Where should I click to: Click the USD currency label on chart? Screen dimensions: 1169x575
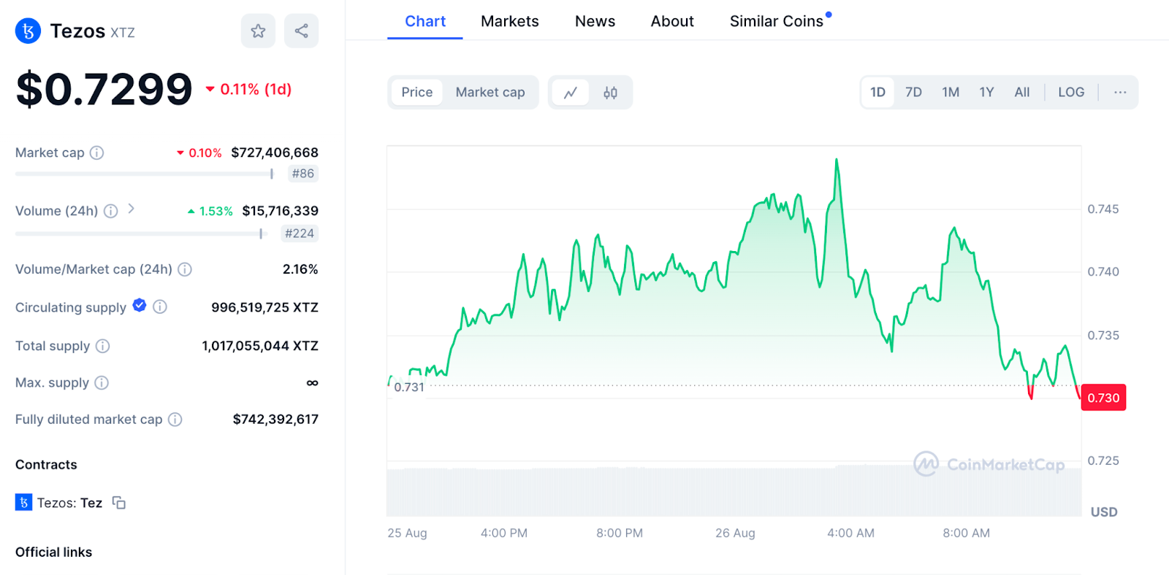[1104, 512]
